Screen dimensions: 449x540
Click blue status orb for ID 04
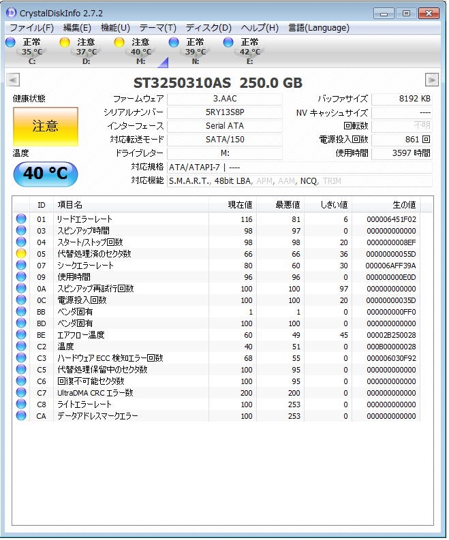(x=21, y=242)
